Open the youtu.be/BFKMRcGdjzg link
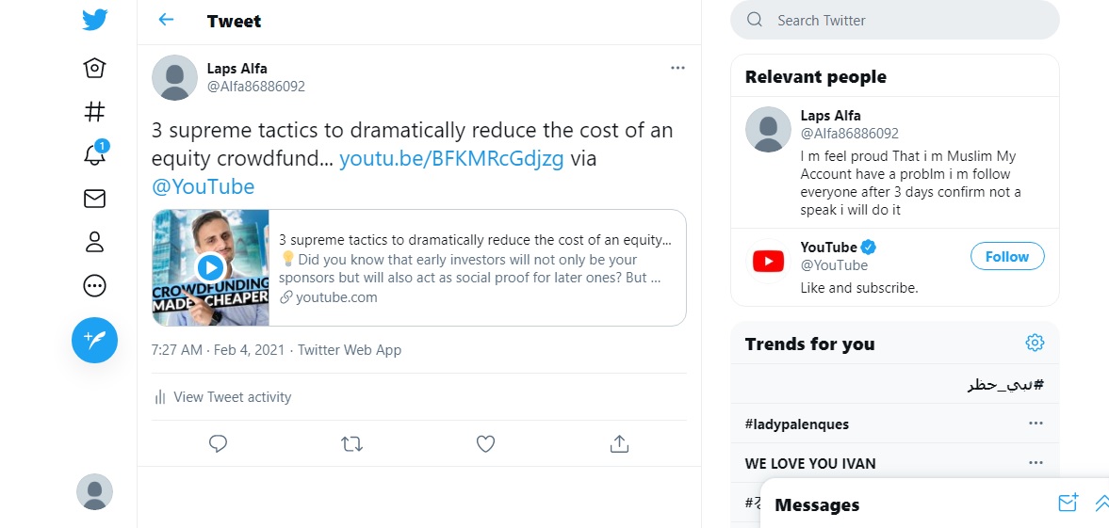1109x528 pixels. [452, 159]
